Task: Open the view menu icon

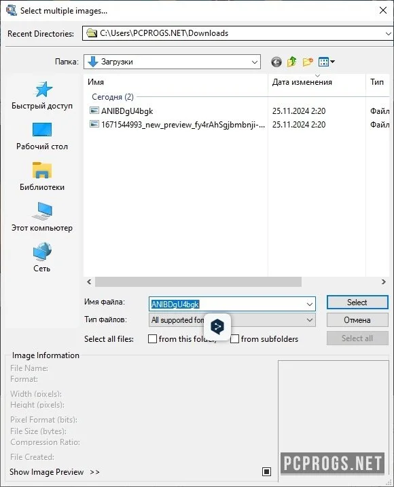Action: click(326, 62)
